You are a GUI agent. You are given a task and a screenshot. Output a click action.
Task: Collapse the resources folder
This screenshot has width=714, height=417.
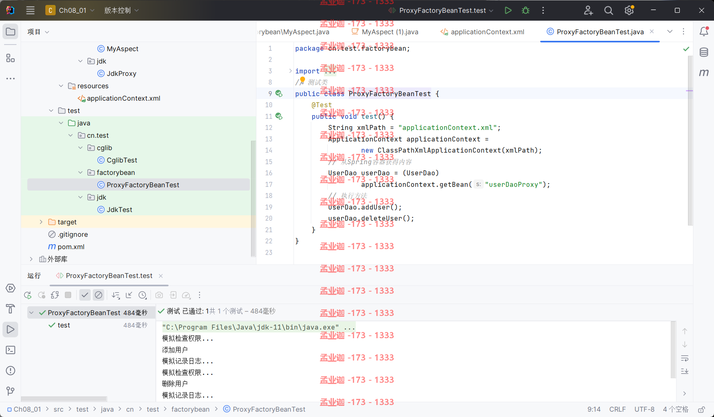[x=61, y=86]
